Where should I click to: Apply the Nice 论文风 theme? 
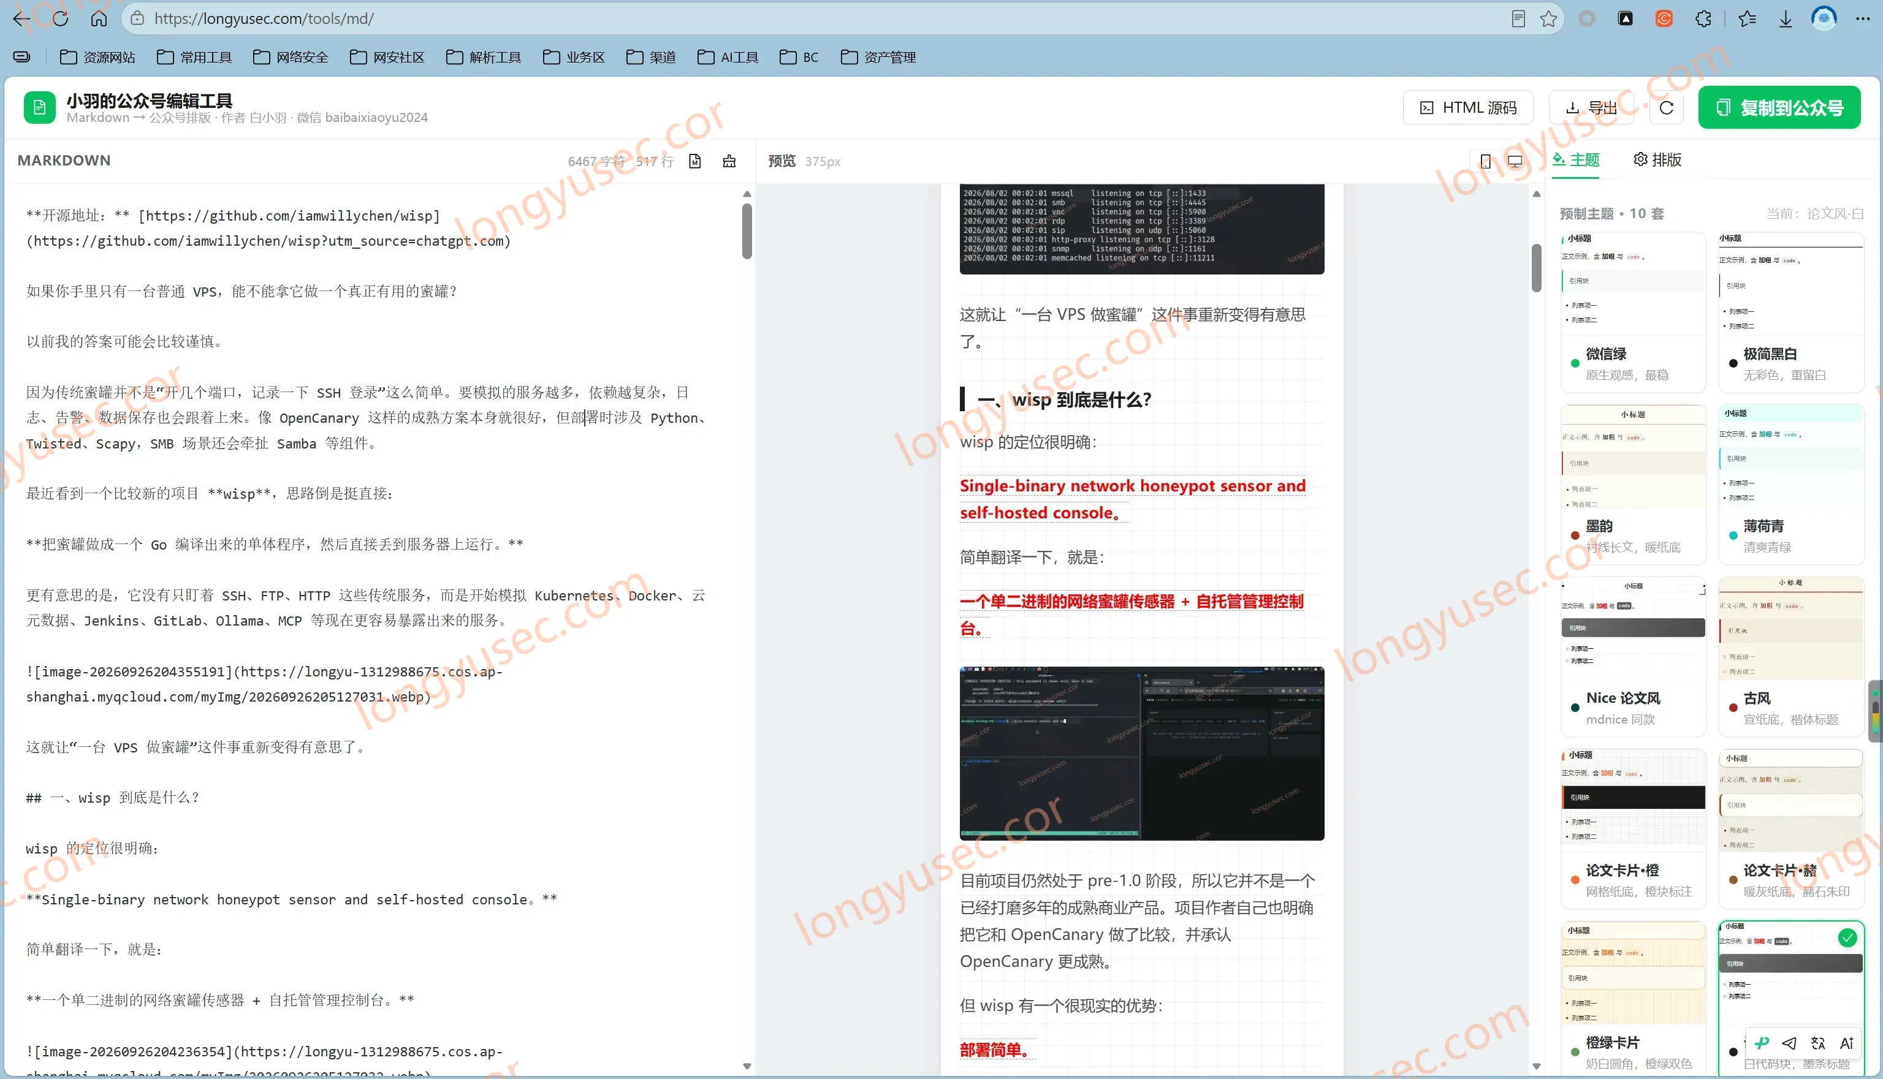click(x=1633, y=657)
